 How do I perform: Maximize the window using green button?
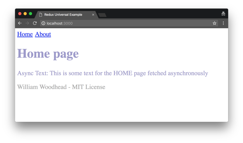click(30, 14)
